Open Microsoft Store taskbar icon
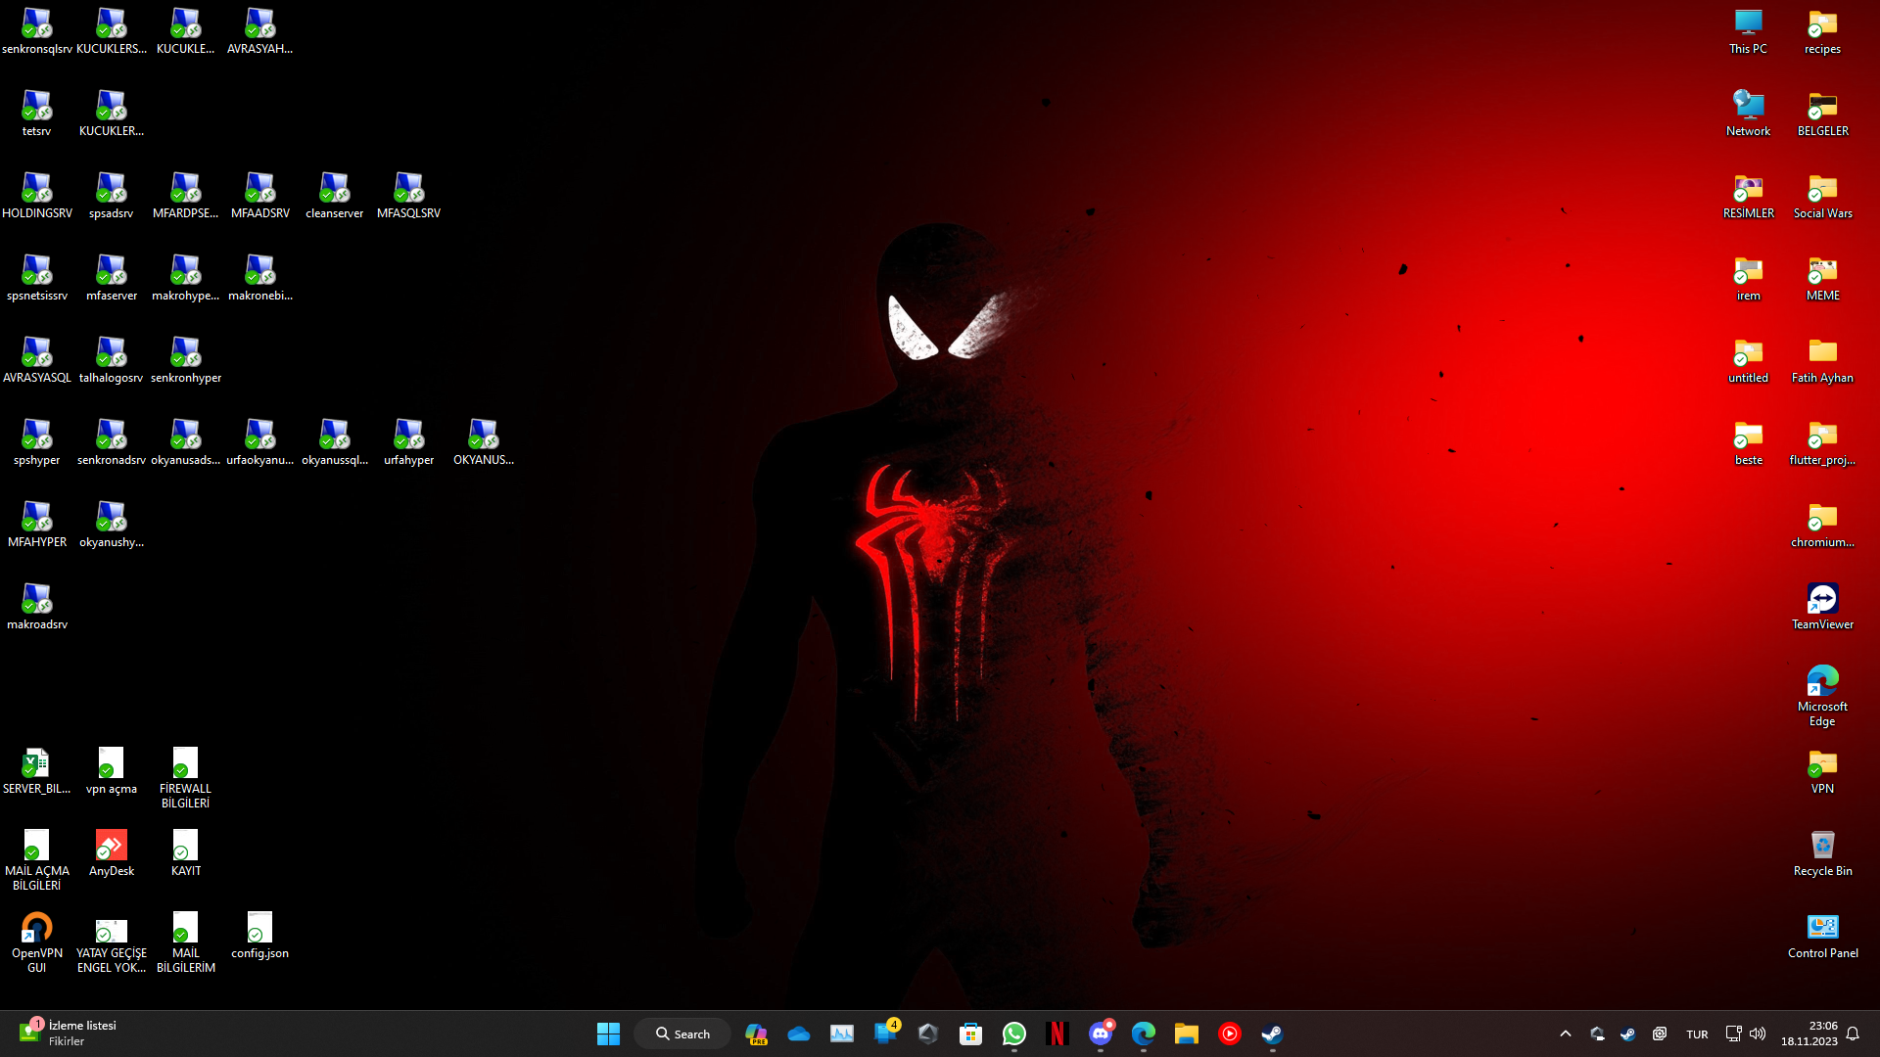 tap(970, 1034)
